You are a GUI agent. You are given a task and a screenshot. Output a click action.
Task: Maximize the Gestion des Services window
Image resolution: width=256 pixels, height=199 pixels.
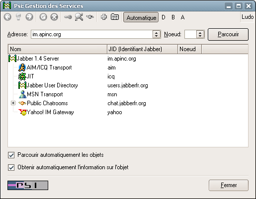[x=239, y=6]
